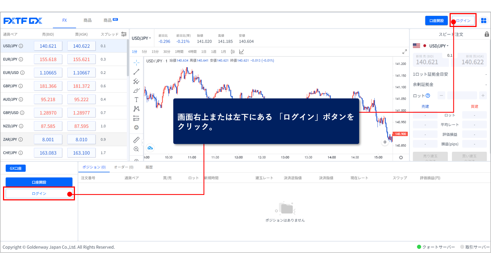Click the lower-left ログイン button
Image resolution: width=491 pixels, height=253 pixels.
(39, 194)
